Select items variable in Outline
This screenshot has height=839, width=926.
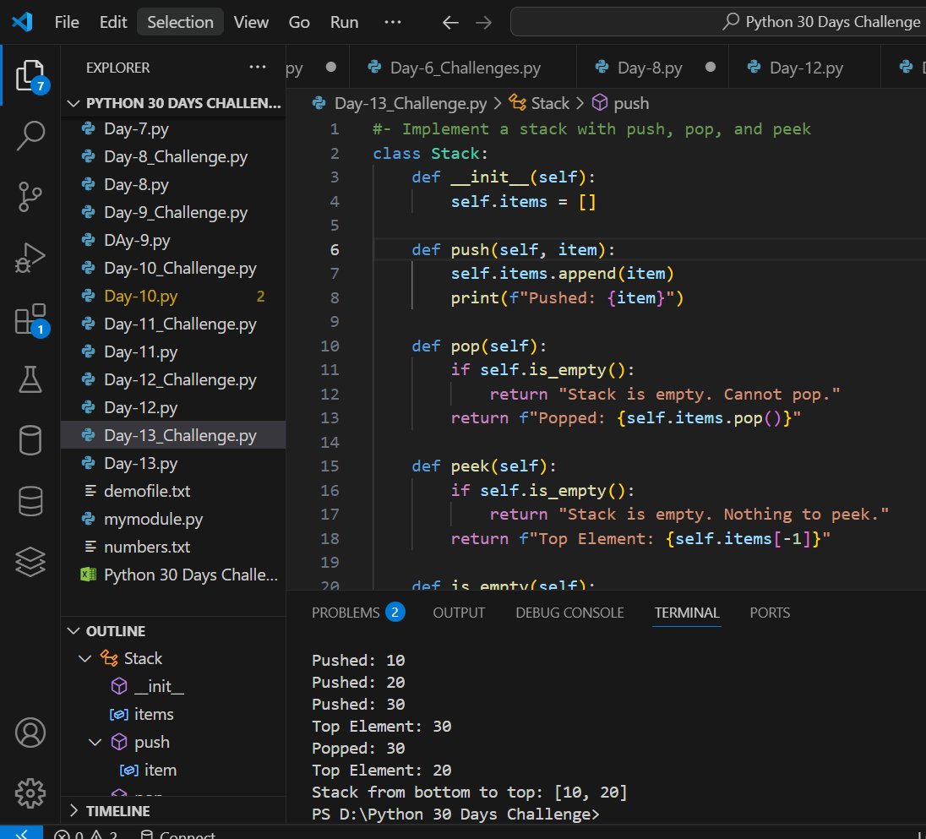click(x=174, y=714)
